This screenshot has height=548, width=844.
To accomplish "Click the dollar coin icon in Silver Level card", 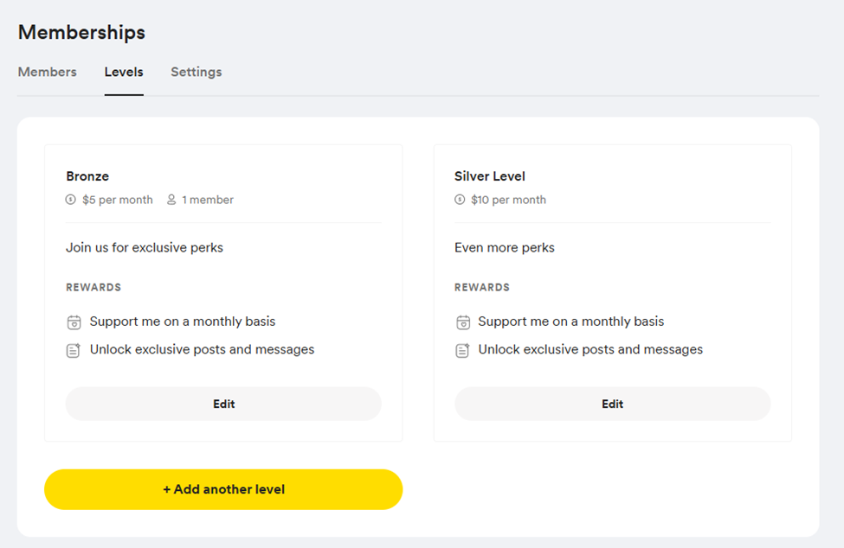I will coord(460,200).
